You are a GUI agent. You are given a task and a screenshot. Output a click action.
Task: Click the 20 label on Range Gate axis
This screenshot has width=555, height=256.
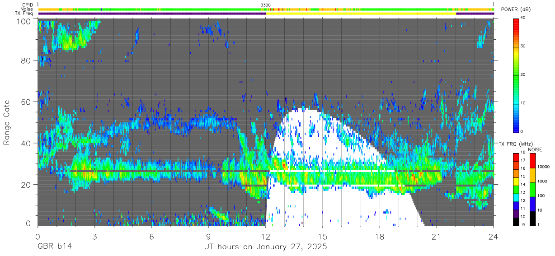coord(26,185)
